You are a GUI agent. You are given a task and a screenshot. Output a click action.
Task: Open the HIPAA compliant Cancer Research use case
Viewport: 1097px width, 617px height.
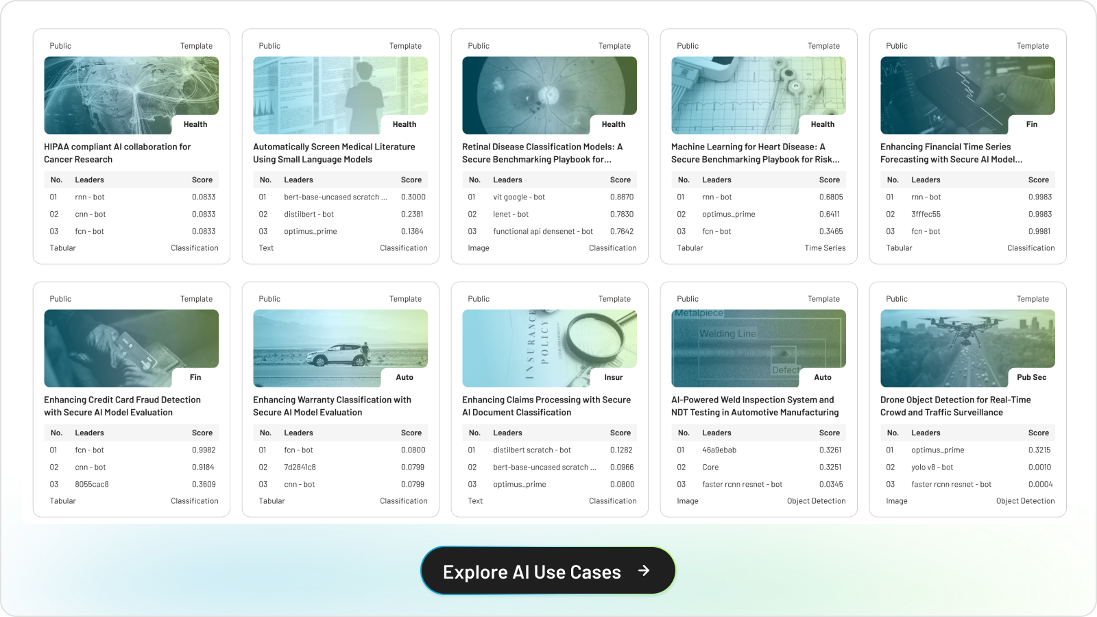[x=117, y=152]
